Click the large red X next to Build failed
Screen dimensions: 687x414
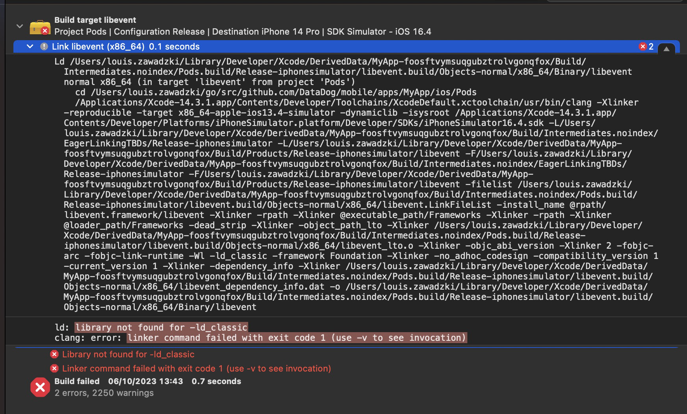point(39,387)
